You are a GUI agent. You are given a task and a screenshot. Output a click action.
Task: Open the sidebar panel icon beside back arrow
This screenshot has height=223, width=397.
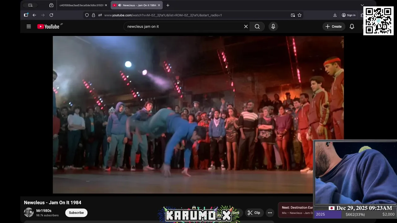pos(26,15)
